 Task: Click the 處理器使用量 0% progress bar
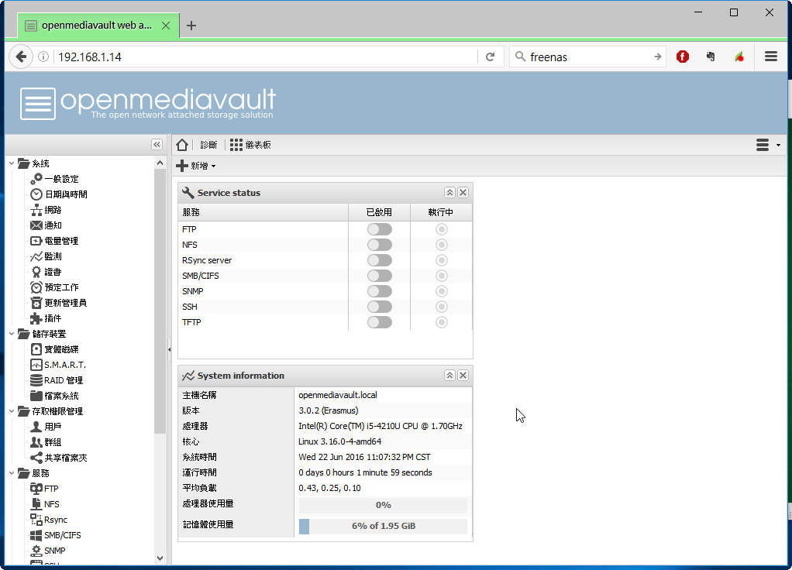[383, 505]
